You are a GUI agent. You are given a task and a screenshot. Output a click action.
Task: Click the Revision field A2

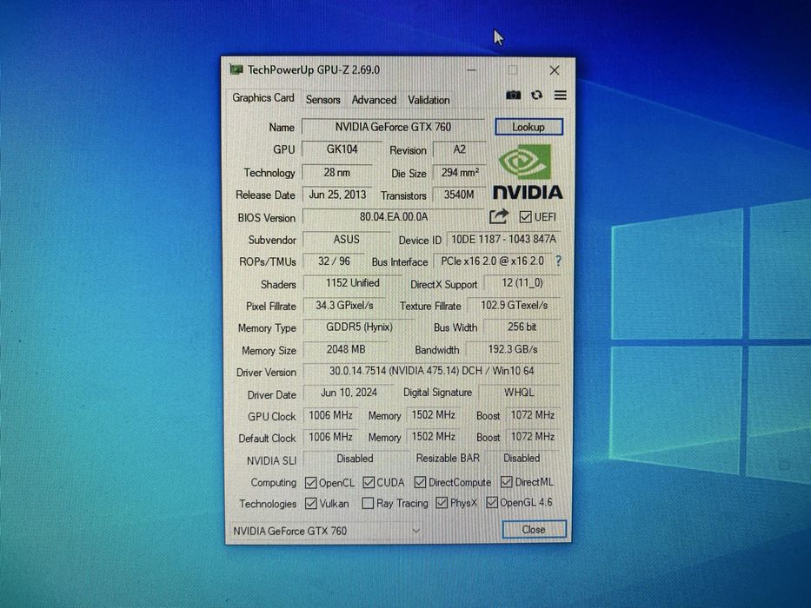pyautogui.click(x=459, y=149)
